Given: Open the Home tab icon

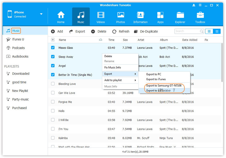Looking at the screenshot, I should coord(61,15).
